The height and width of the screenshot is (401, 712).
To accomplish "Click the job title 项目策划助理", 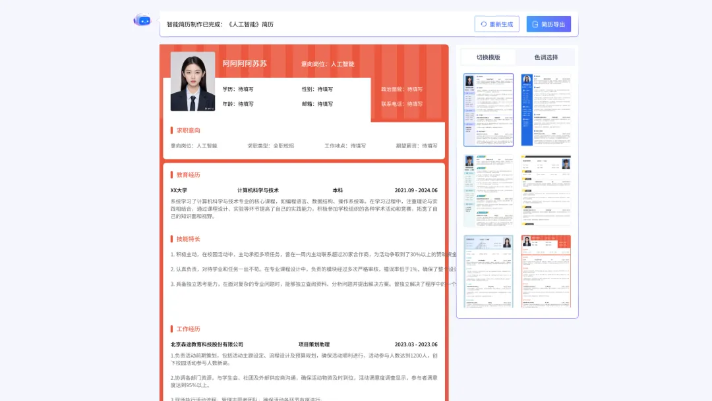I will (x=314, y=345).
